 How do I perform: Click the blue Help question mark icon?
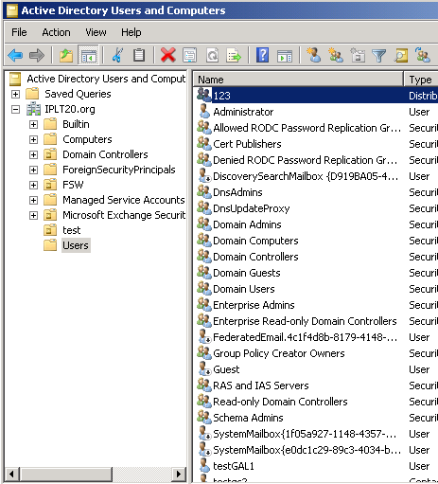coord(262,55)
